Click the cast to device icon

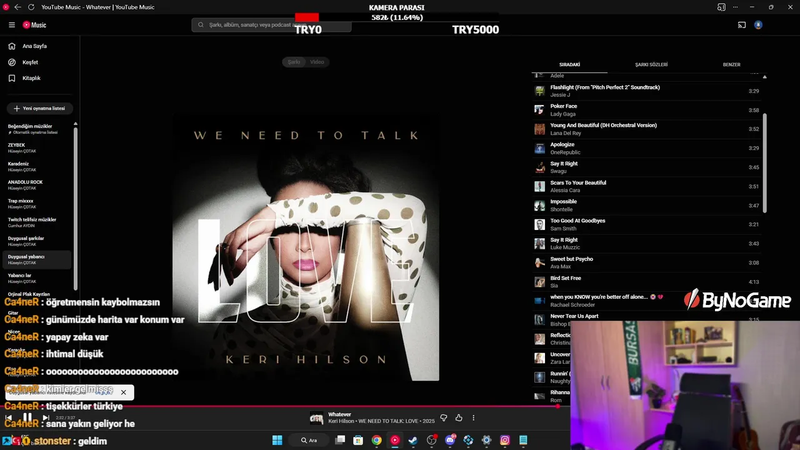coord(742,25)
